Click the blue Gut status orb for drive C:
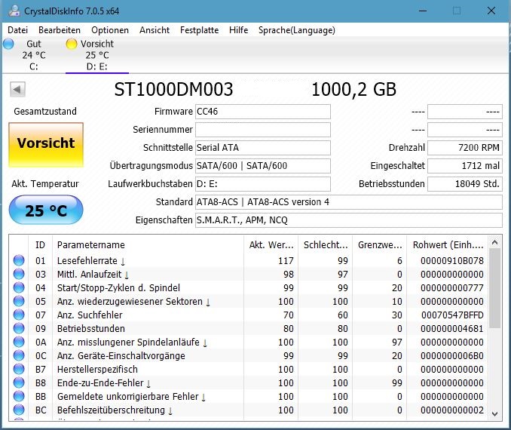Viewport: 511px width, 430px height. (8, 44)
